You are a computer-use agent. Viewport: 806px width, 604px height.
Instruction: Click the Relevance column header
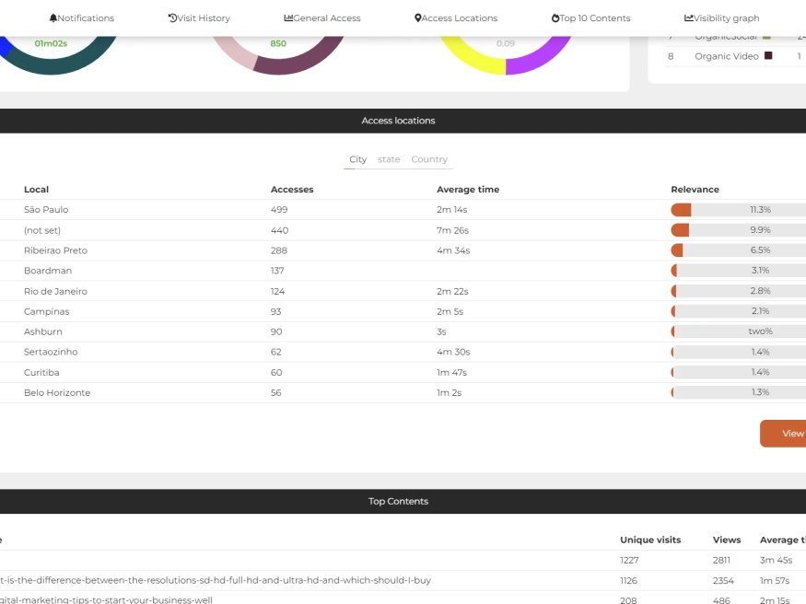695,189
